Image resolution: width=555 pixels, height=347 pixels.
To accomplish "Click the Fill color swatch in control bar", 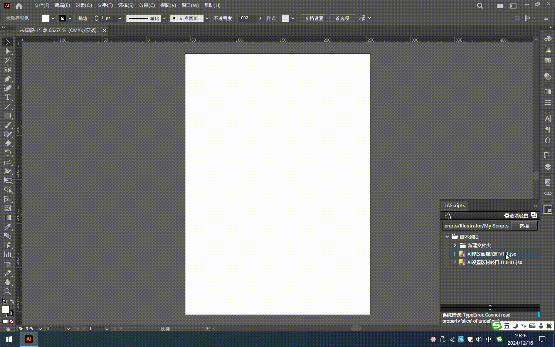I will 46,18.
